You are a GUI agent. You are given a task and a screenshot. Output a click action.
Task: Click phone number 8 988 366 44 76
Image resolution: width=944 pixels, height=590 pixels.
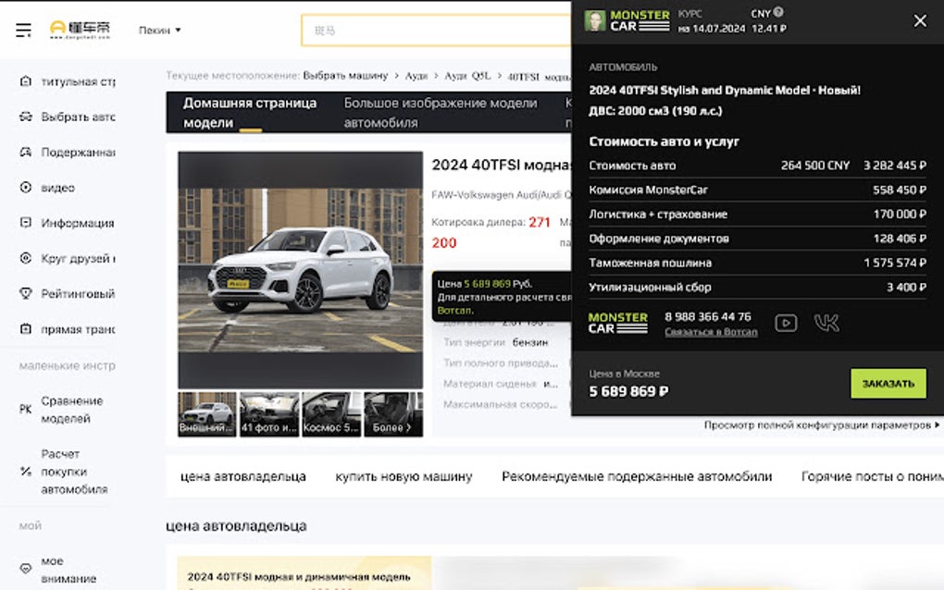[708, 316]
